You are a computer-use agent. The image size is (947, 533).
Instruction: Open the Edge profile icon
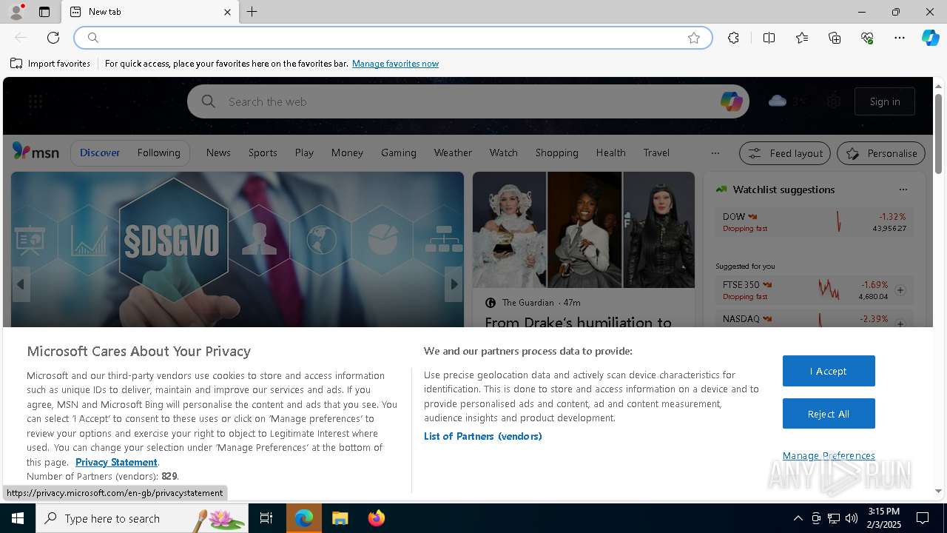point(16,12)
